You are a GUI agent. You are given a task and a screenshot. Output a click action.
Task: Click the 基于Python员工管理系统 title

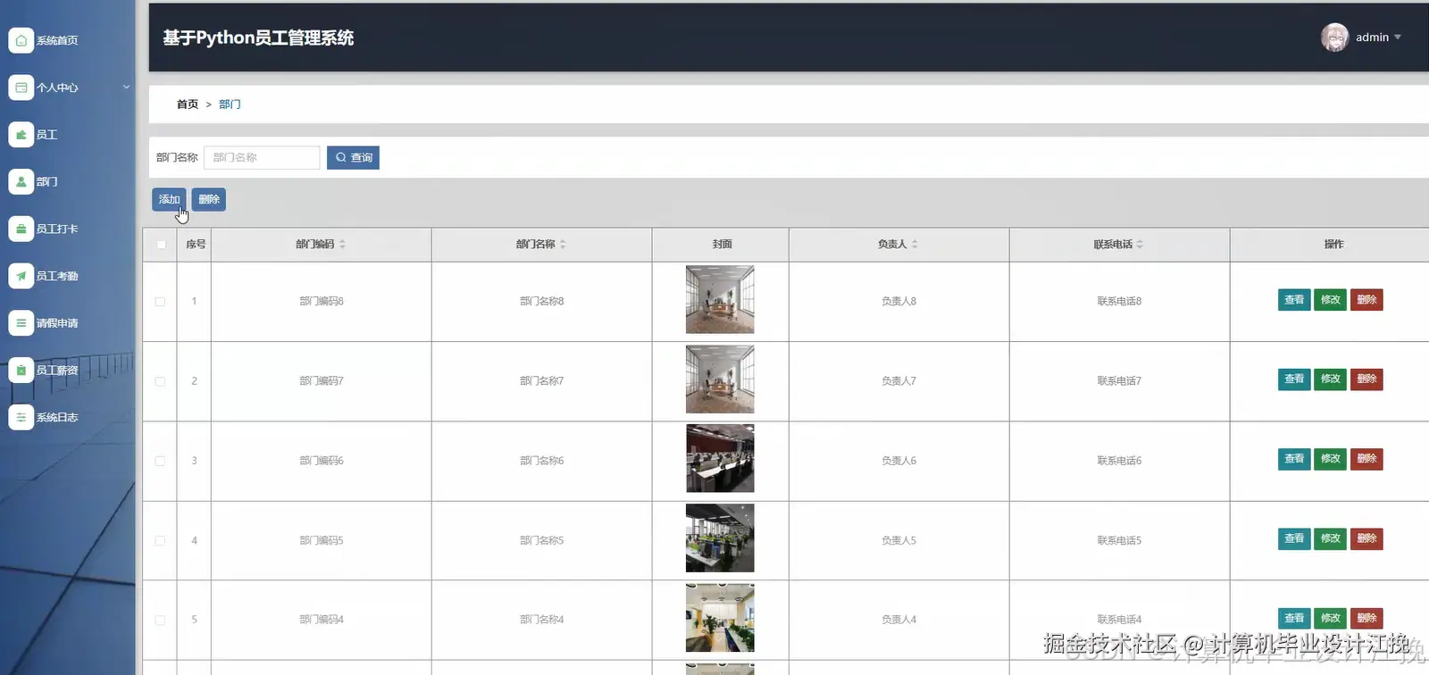pyautogui.click(x=258, y=37)
